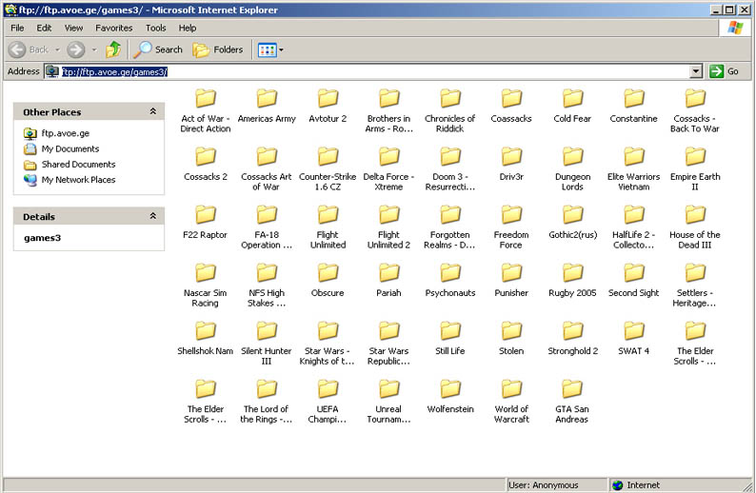Open the Search pane

coord(159,49)
